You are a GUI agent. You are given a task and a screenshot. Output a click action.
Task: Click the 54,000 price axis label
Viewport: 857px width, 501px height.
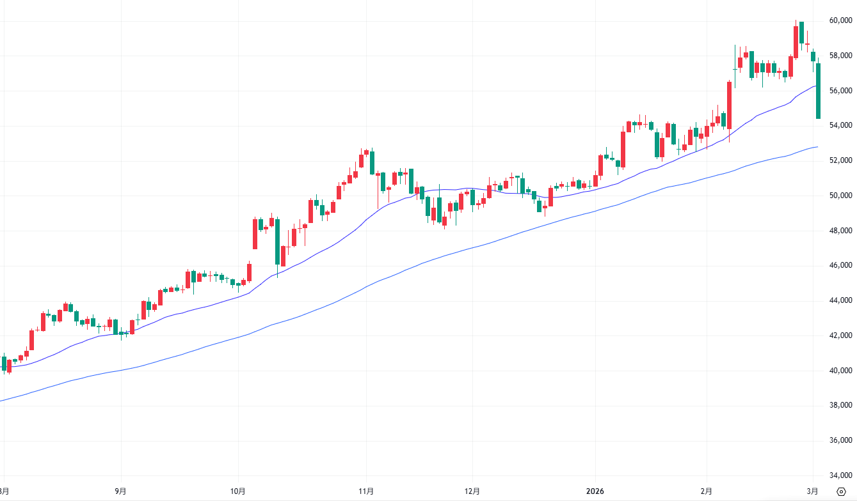click(x=839, y=125)
